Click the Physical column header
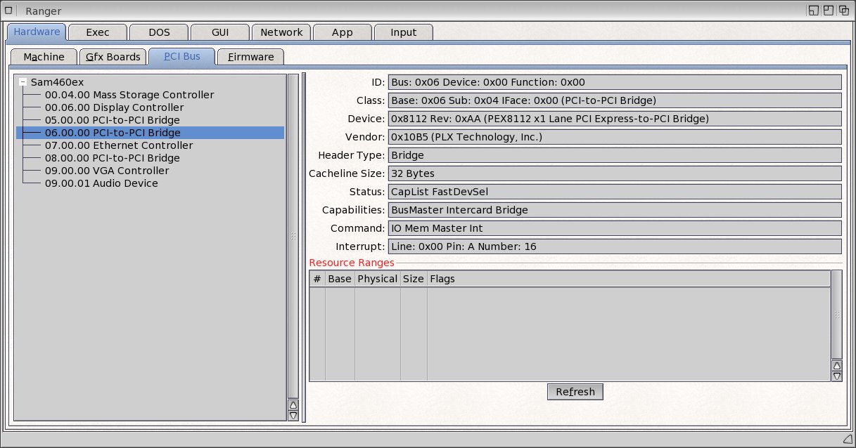The image size is (856, 448). click(377, 279)
